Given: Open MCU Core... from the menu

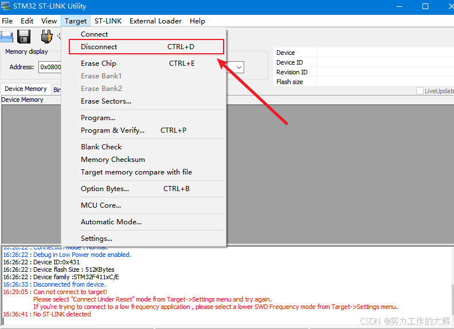Looking at the screenshot, I should click(x=144, y=205).
